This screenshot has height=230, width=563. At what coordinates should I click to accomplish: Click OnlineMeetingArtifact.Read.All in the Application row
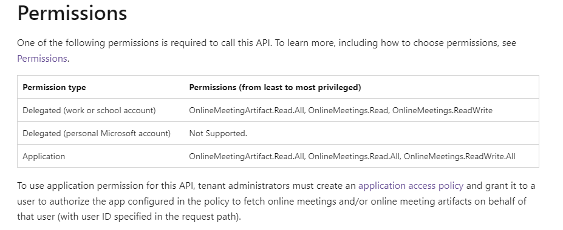(x=247, y=156)
